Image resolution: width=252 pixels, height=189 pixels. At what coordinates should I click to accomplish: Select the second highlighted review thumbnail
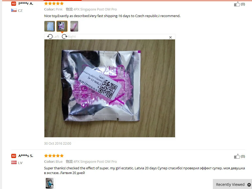(62, 26)
